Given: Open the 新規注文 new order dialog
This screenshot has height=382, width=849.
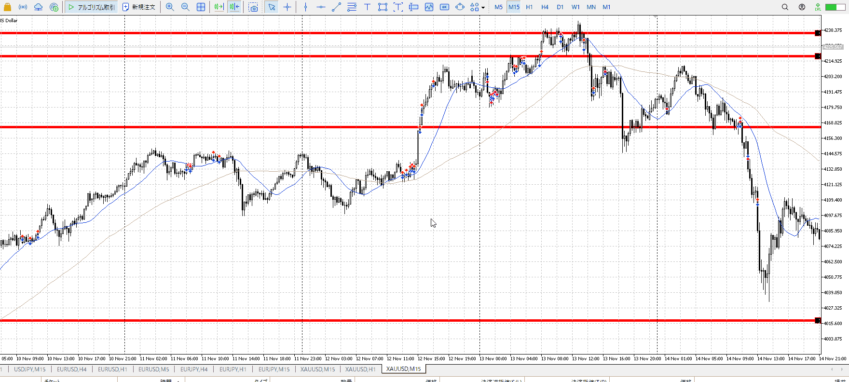Looking at the screenshot, I should click(x=139, y=7).
